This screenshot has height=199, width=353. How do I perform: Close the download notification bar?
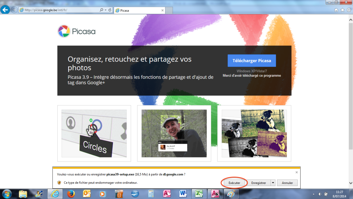(297, 172)
